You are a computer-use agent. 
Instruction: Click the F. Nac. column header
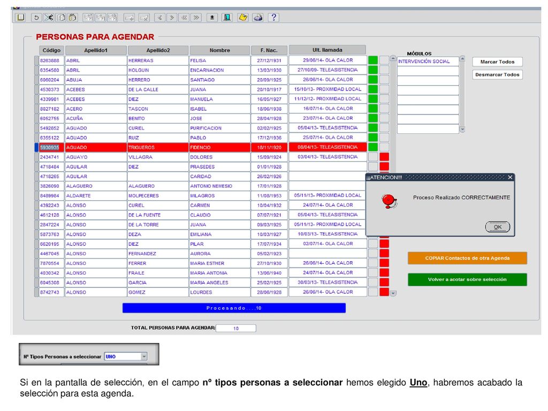pos(269,50)
